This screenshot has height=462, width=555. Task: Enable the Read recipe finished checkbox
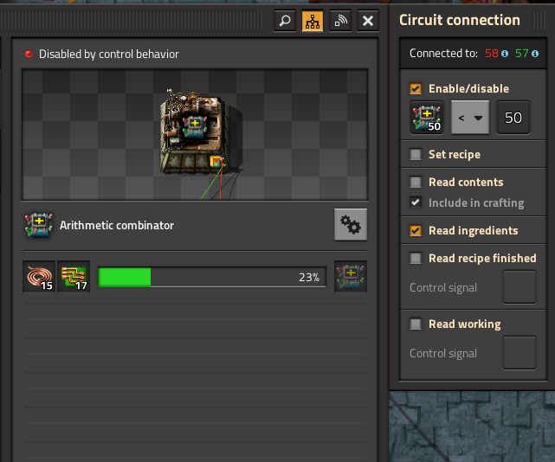pos(416,258)
